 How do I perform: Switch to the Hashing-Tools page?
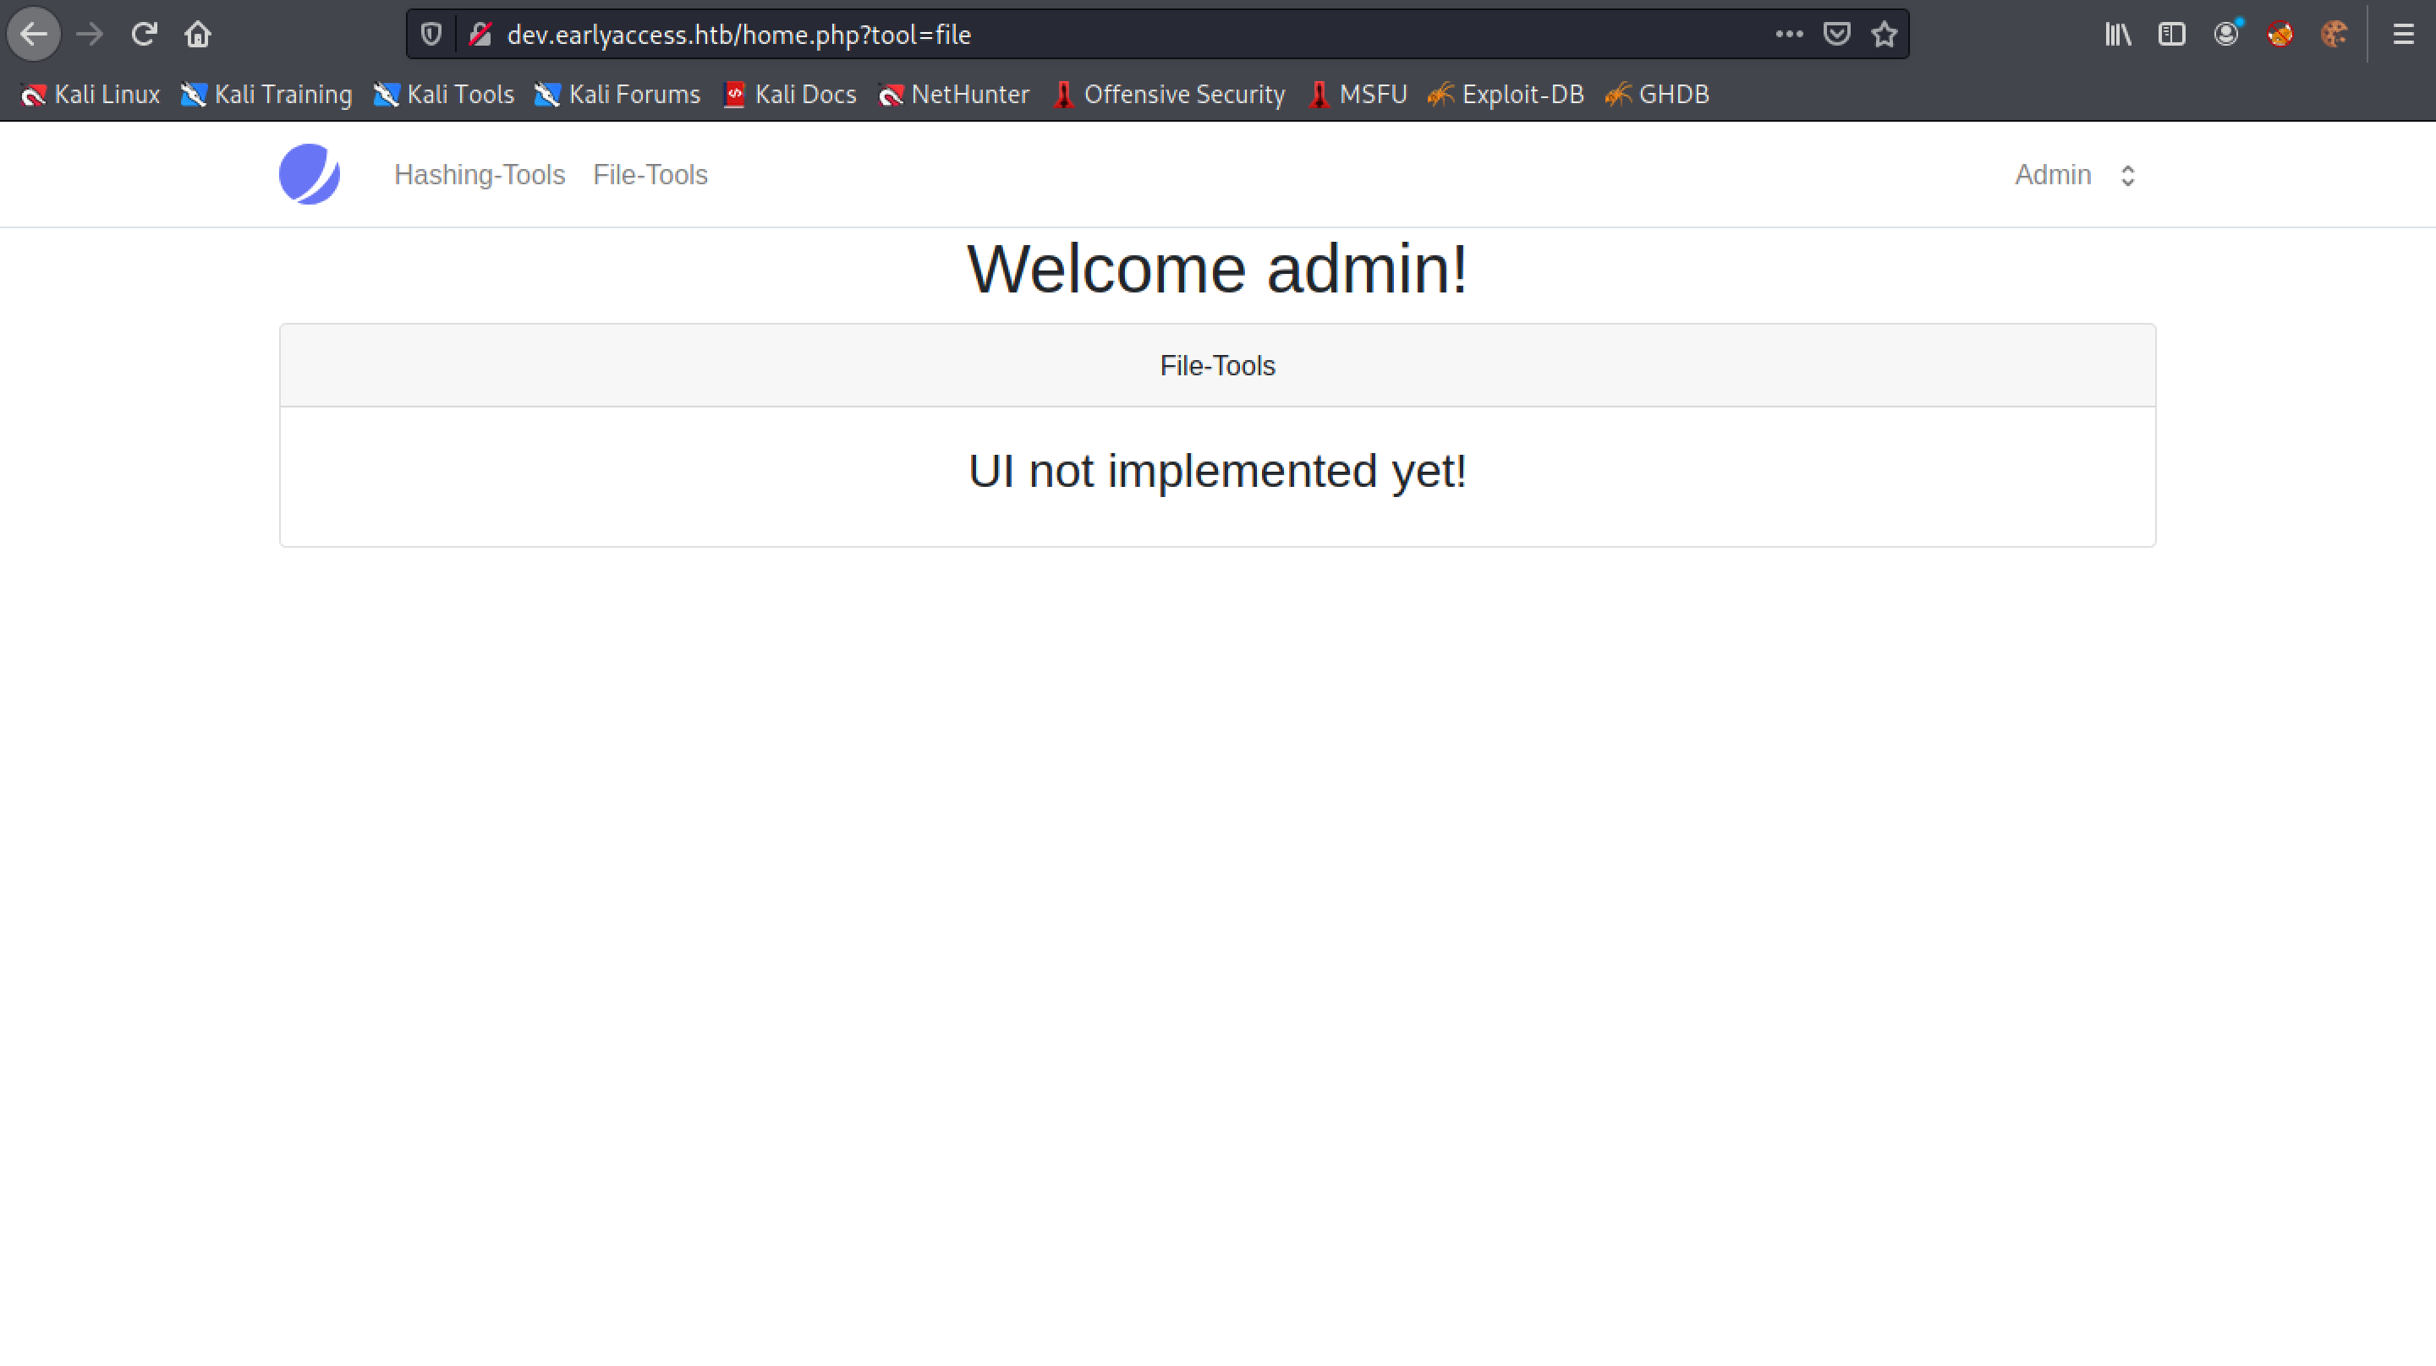[480, 175]
